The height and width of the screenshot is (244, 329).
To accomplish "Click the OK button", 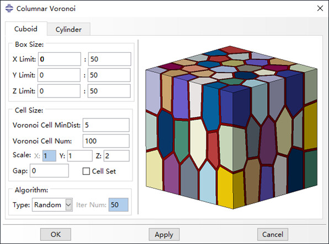I will (x=56, y=235).
